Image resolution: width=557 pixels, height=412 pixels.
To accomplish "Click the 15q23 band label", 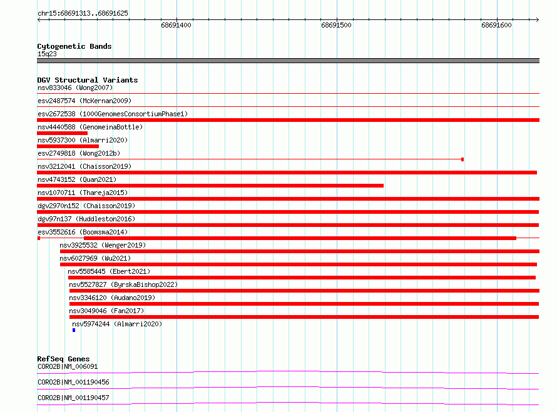I will click(x=47, y=54).
